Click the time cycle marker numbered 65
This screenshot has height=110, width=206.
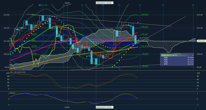[193, 5]
